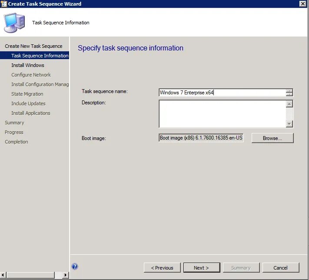
Task: Select the Install Configuration Manager step
Action: (x=40, y=84)
